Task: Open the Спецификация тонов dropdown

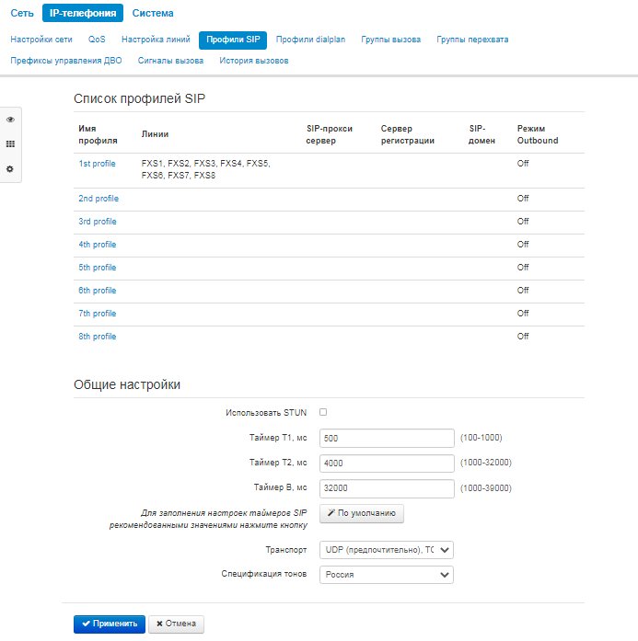Action: point(387,575)
